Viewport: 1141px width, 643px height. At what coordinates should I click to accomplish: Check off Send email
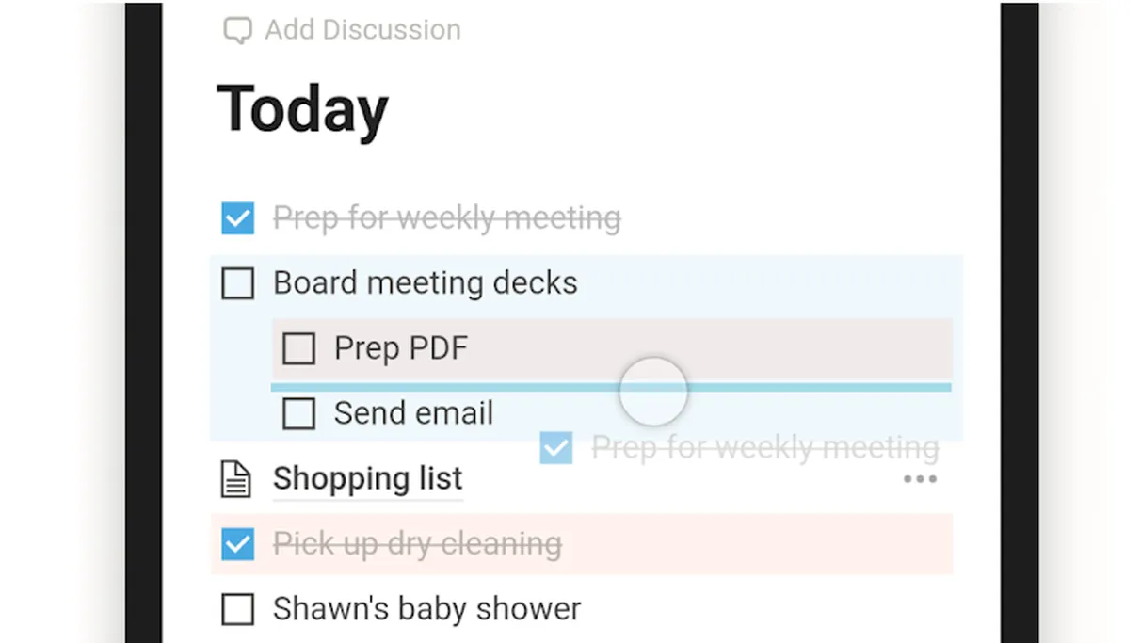tap(297, 413)
